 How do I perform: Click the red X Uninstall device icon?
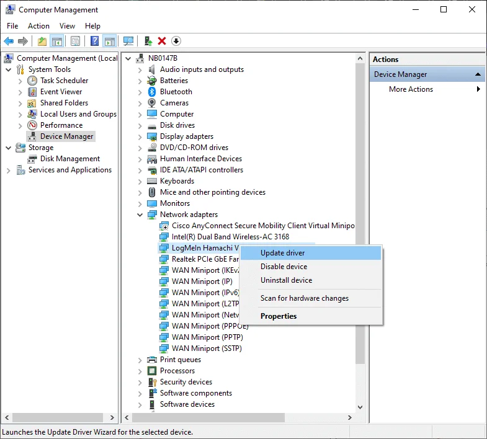162,41
